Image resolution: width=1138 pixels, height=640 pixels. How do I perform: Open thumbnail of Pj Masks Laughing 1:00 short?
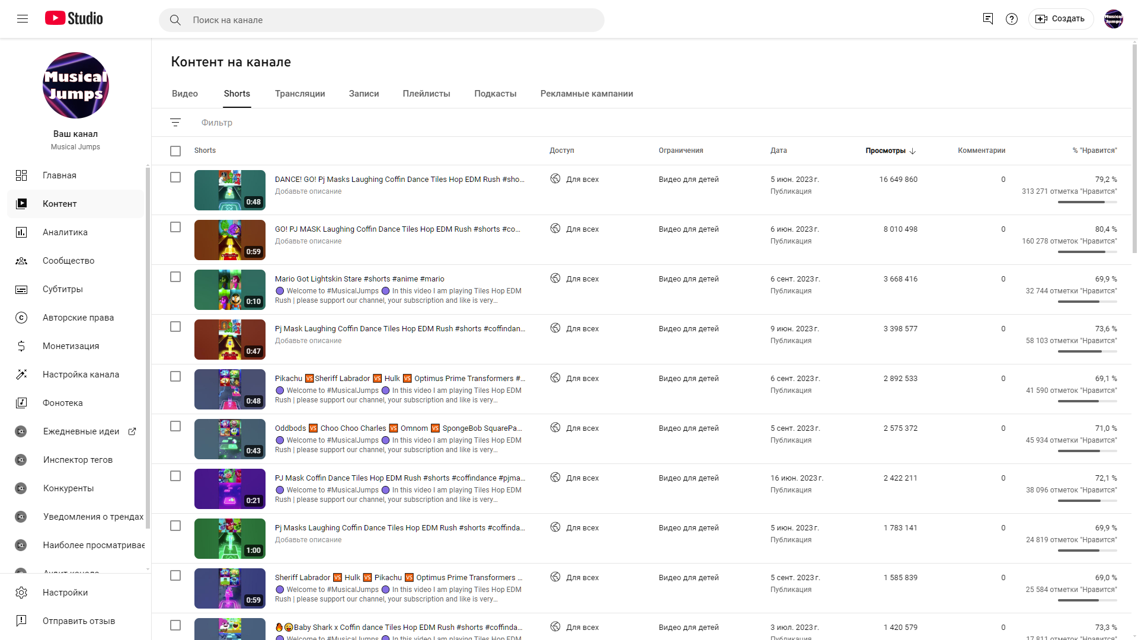click(x=230, y=539)
